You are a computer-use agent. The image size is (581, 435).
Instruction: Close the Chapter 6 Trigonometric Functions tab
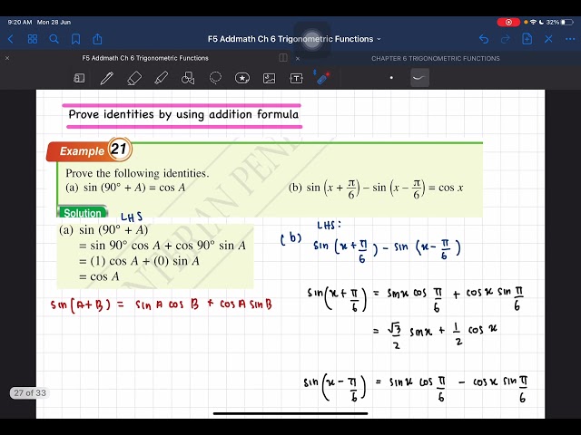click(x=298, y=58)
